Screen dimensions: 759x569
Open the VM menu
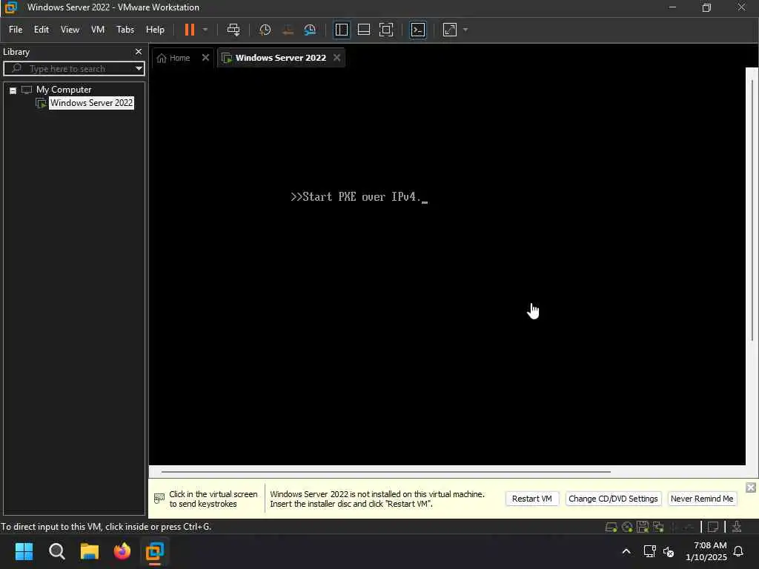click(98, 30)
